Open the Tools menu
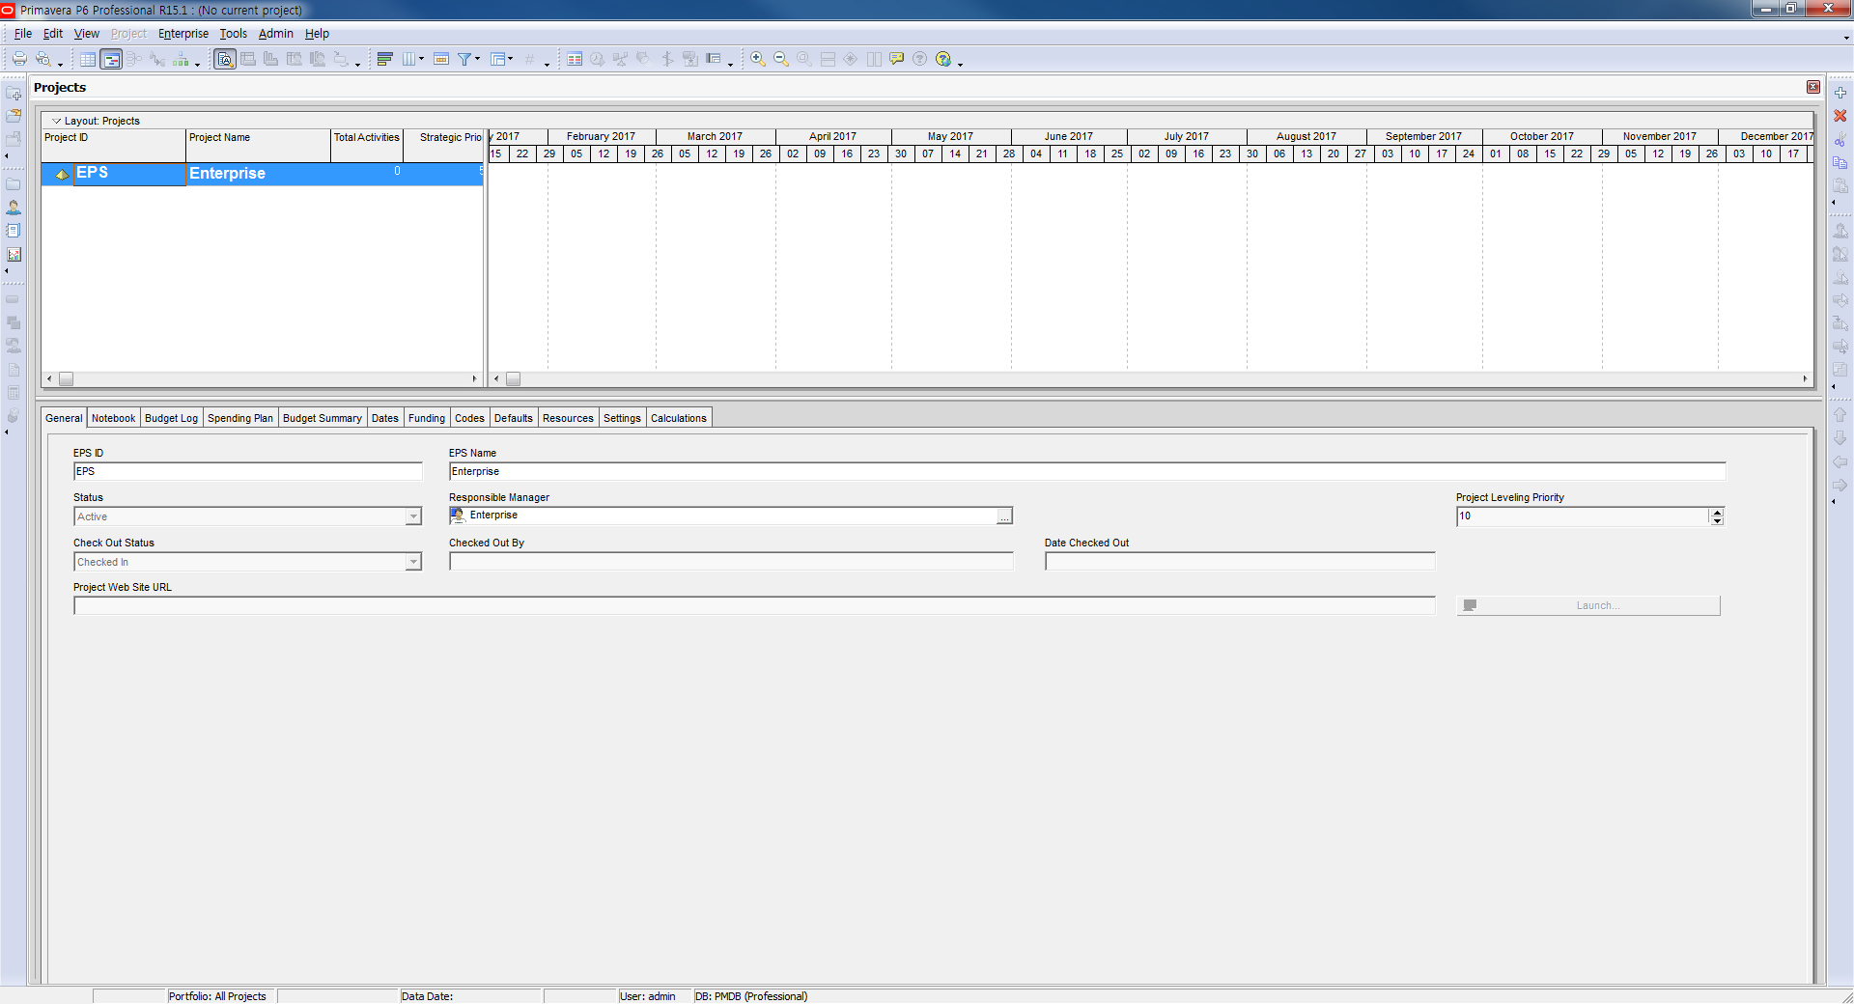 click(x=234, y=34)
